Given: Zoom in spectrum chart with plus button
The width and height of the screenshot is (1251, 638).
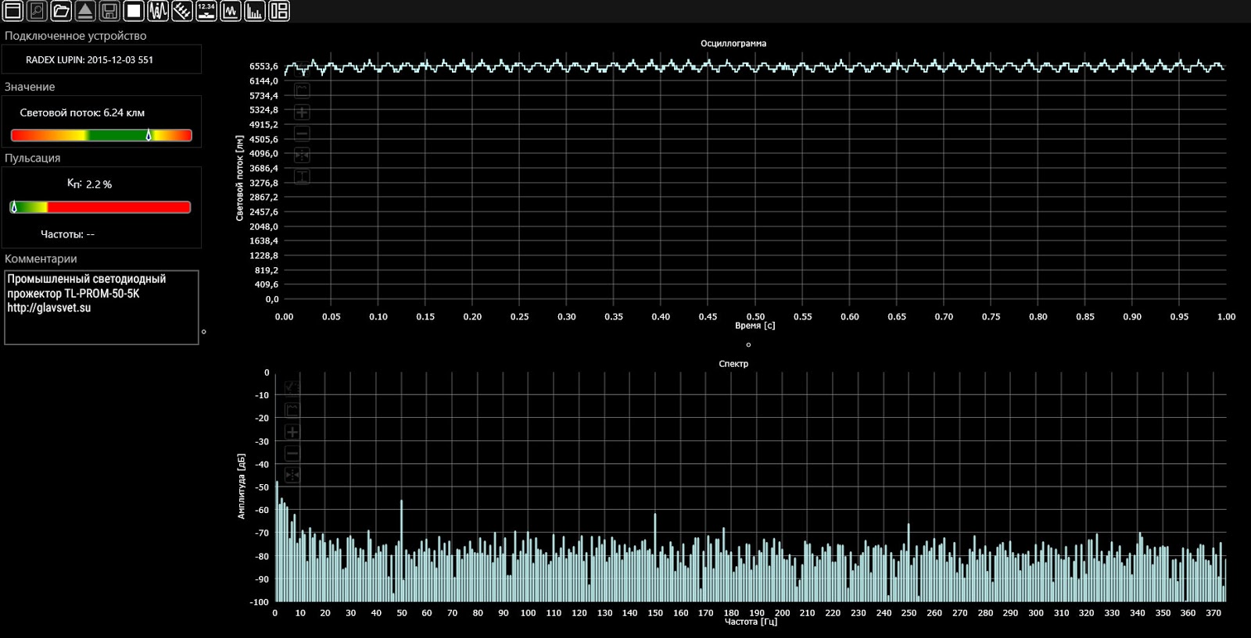Looking at the screenshot, I should coord(292,432).
